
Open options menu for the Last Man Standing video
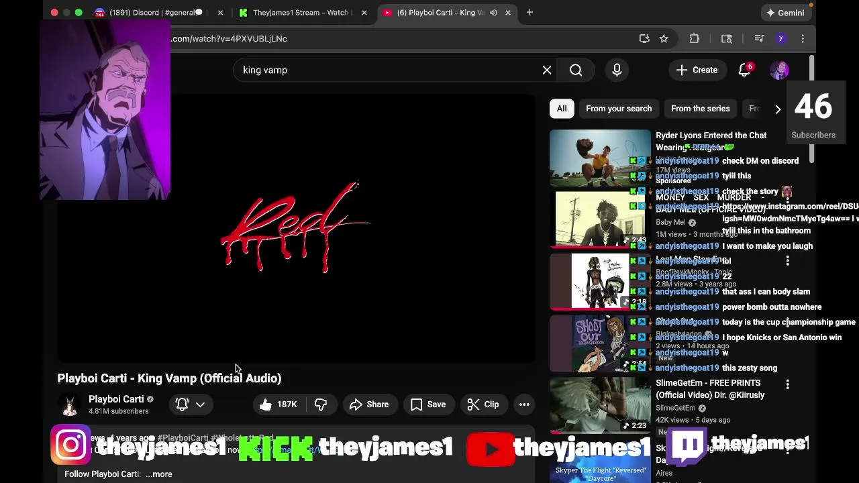coord(787,260)
